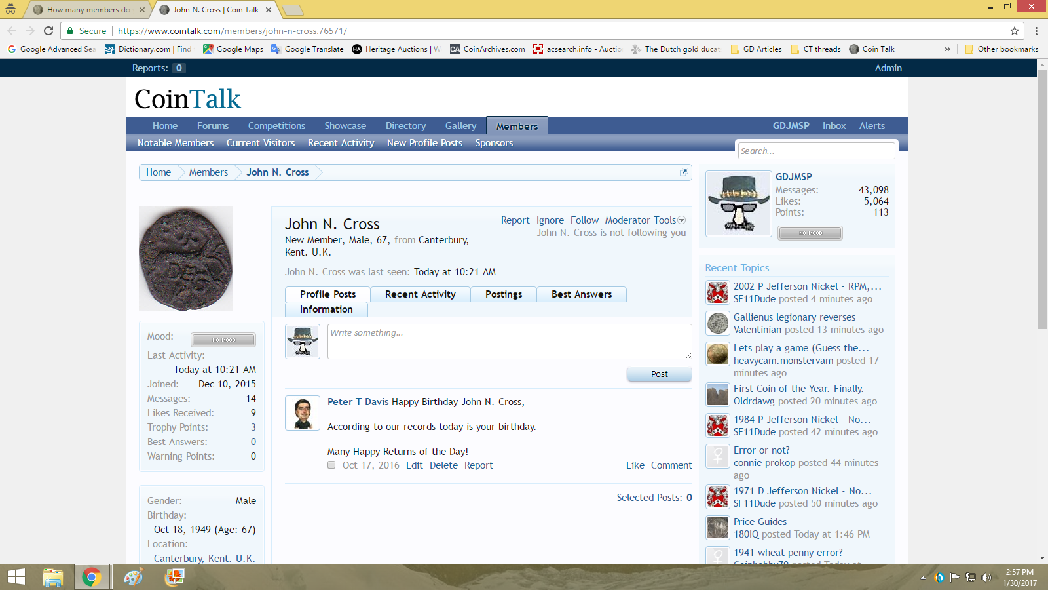
Task: Switch to How many members tab
Action: point(88,10)
